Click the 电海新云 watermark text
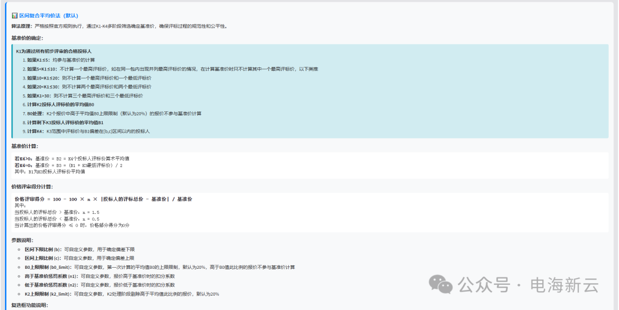Screen dimensions: 619x310 click(565, 284)
